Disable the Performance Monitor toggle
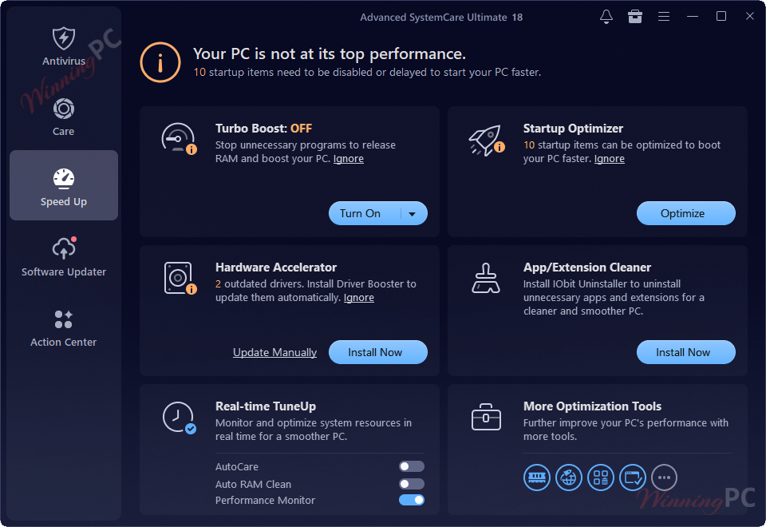766x527 pixels. (x=412, y=500)
